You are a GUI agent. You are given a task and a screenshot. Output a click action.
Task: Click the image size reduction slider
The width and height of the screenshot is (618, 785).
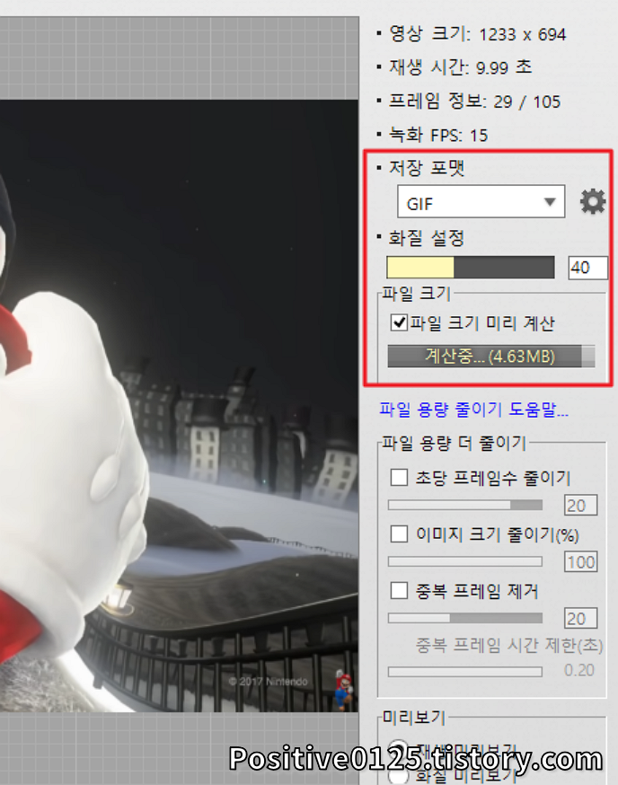464,561
